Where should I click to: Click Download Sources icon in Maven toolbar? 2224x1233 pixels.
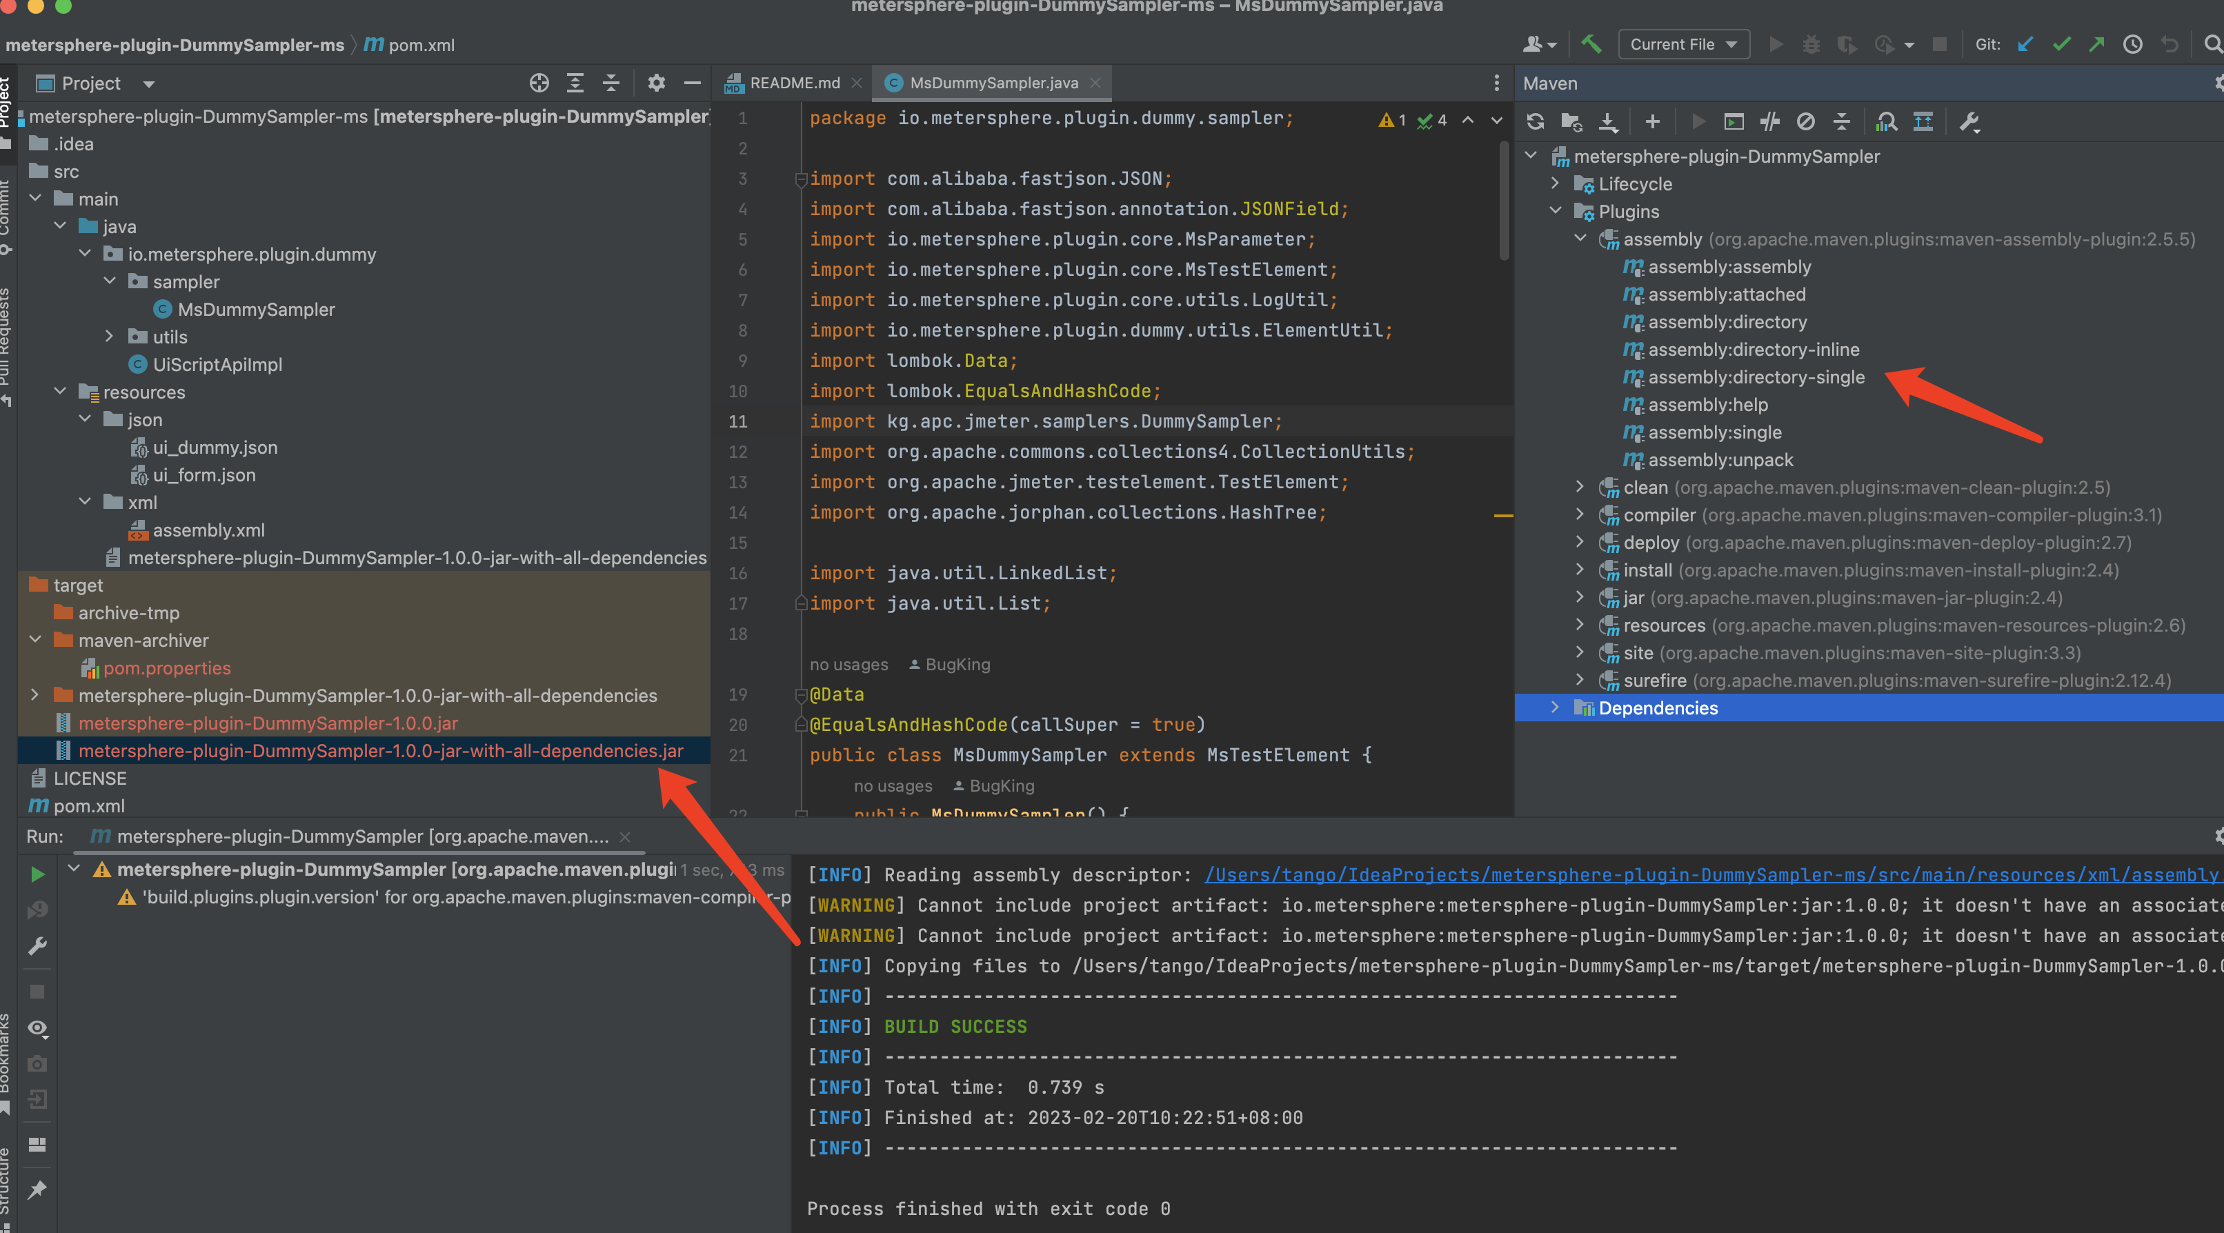(x=1607, y=121)
